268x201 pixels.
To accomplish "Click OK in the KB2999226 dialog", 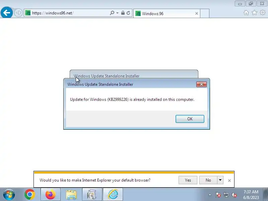I will point(190,119).
